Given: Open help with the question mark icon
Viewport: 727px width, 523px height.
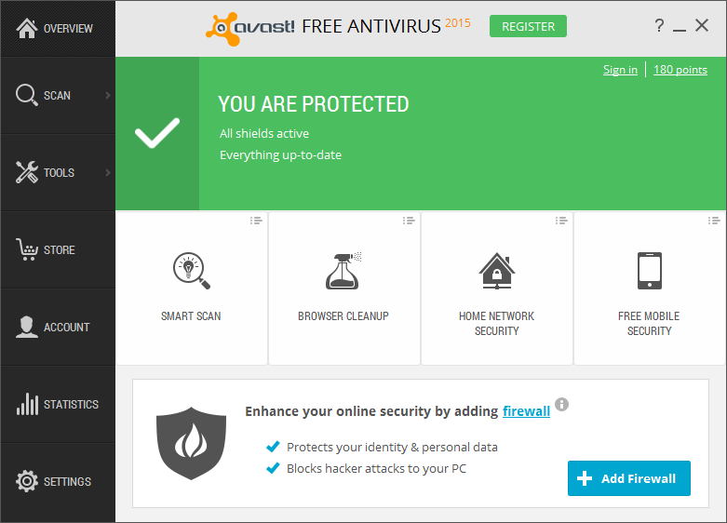Looking at the screenshot, I should point(659,26).
